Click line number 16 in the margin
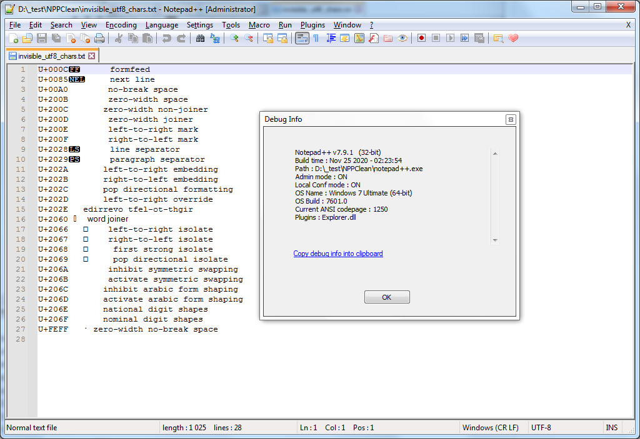 click(21, 219)
